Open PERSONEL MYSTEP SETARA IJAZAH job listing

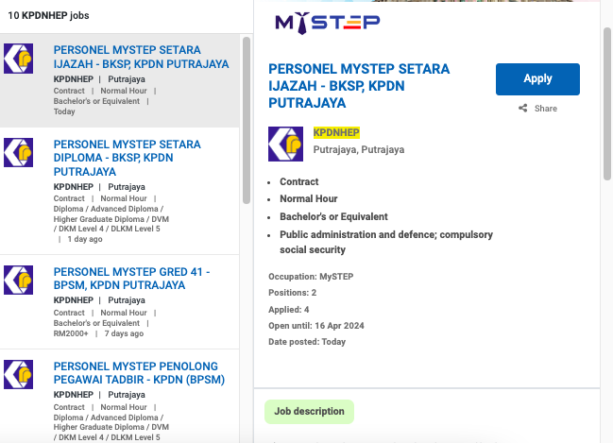[x=141, y=57]
